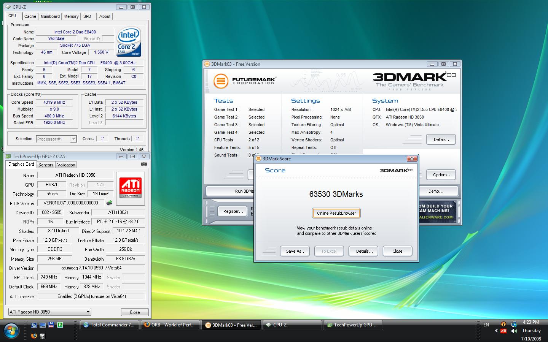Click the Register button in 3DMark03
The width and height of the screenshot is (548, 342).
pos(233,211)
